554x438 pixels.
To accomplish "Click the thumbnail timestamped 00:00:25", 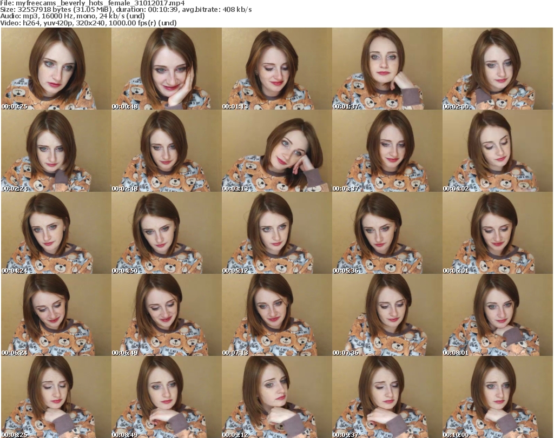I will (x=56, y=69).
